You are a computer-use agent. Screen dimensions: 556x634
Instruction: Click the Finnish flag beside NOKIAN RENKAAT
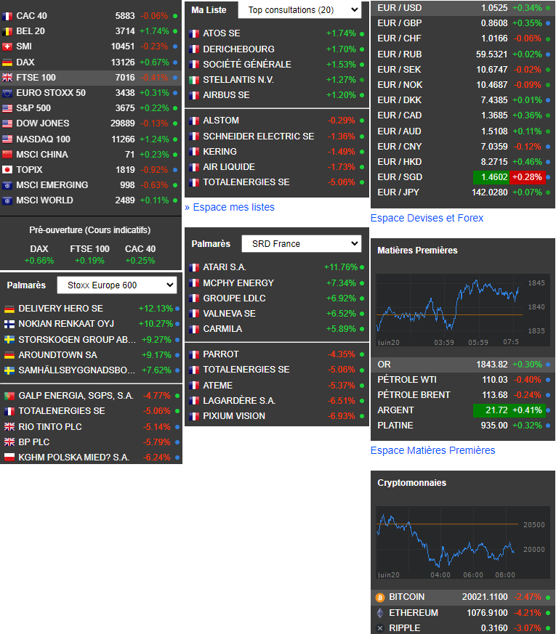tap(9, 325)
